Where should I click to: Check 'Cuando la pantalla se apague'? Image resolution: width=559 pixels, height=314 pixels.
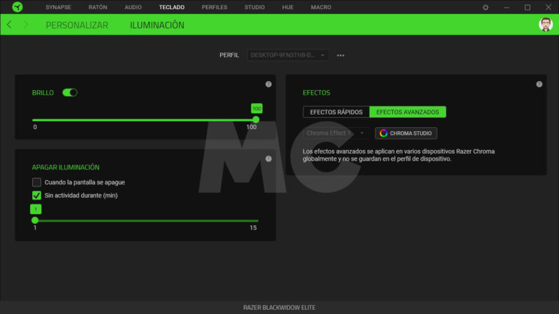[x=37, y=182]
